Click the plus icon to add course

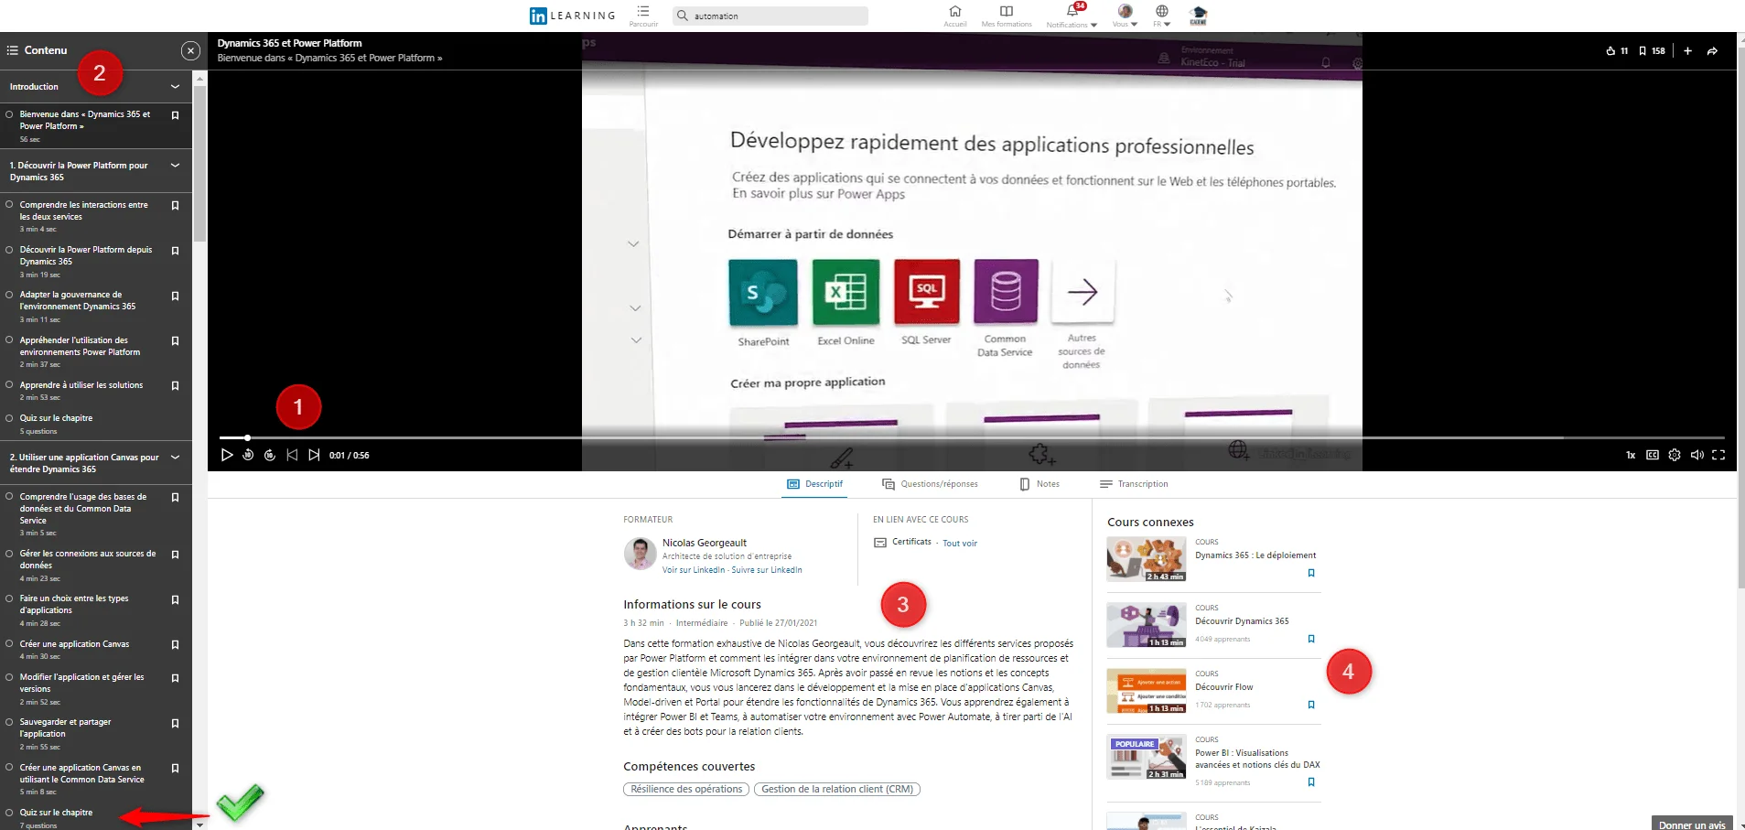[x=1687, y=51]
